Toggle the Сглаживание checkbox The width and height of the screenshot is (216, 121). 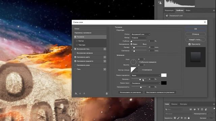pos(141,70)
